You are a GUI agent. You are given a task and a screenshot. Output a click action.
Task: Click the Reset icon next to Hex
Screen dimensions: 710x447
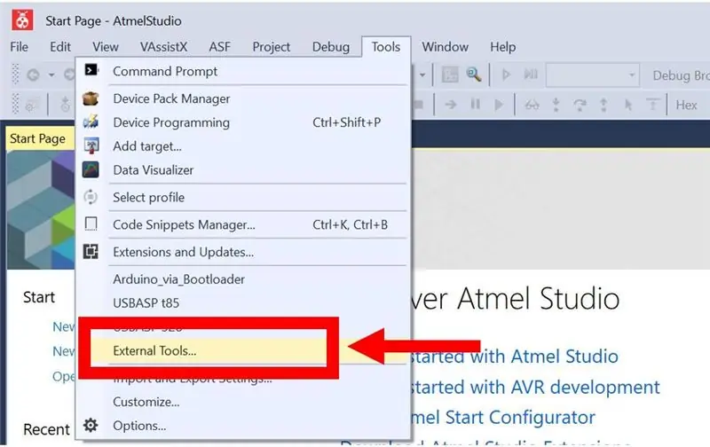point(652,105)
